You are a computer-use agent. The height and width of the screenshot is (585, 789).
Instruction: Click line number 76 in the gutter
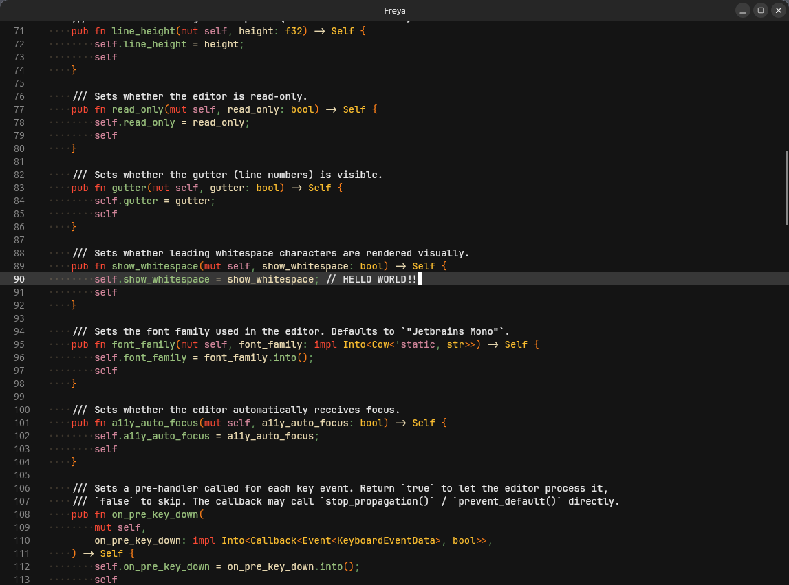pos(19,96)
